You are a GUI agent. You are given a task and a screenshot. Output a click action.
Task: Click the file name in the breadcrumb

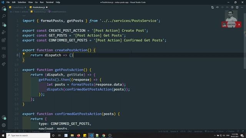click(x=40, y=12)
